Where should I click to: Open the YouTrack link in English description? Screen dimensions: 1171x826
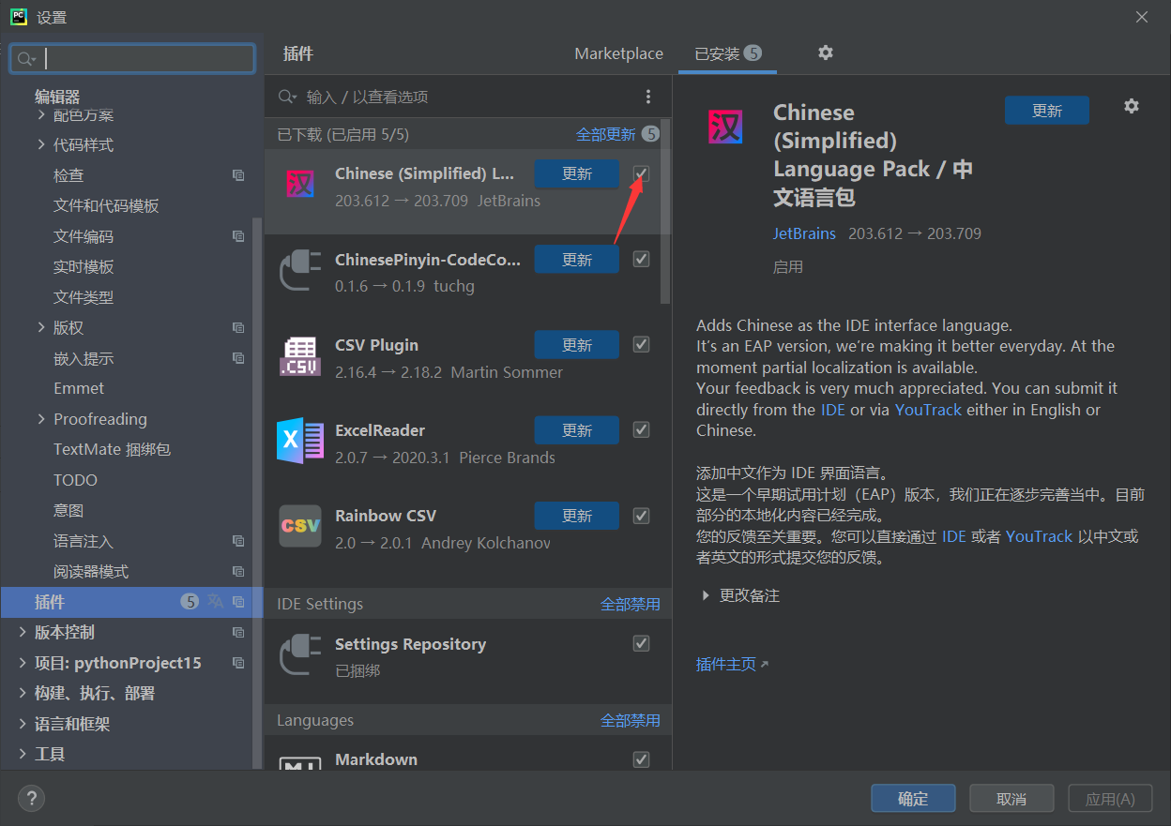pos(928,410)
